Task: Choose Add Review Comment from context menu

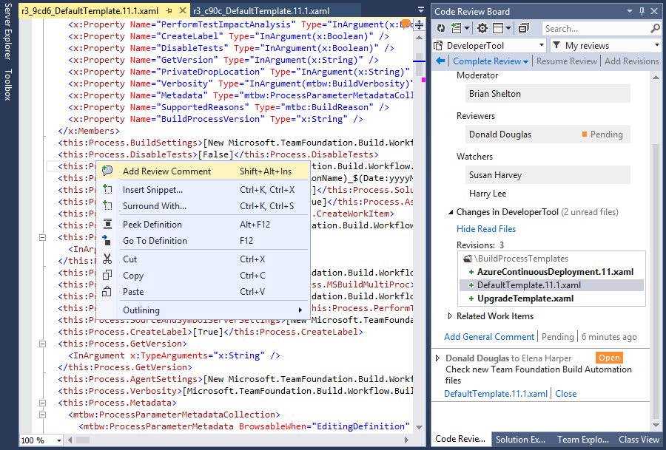Action: point(166,171)
